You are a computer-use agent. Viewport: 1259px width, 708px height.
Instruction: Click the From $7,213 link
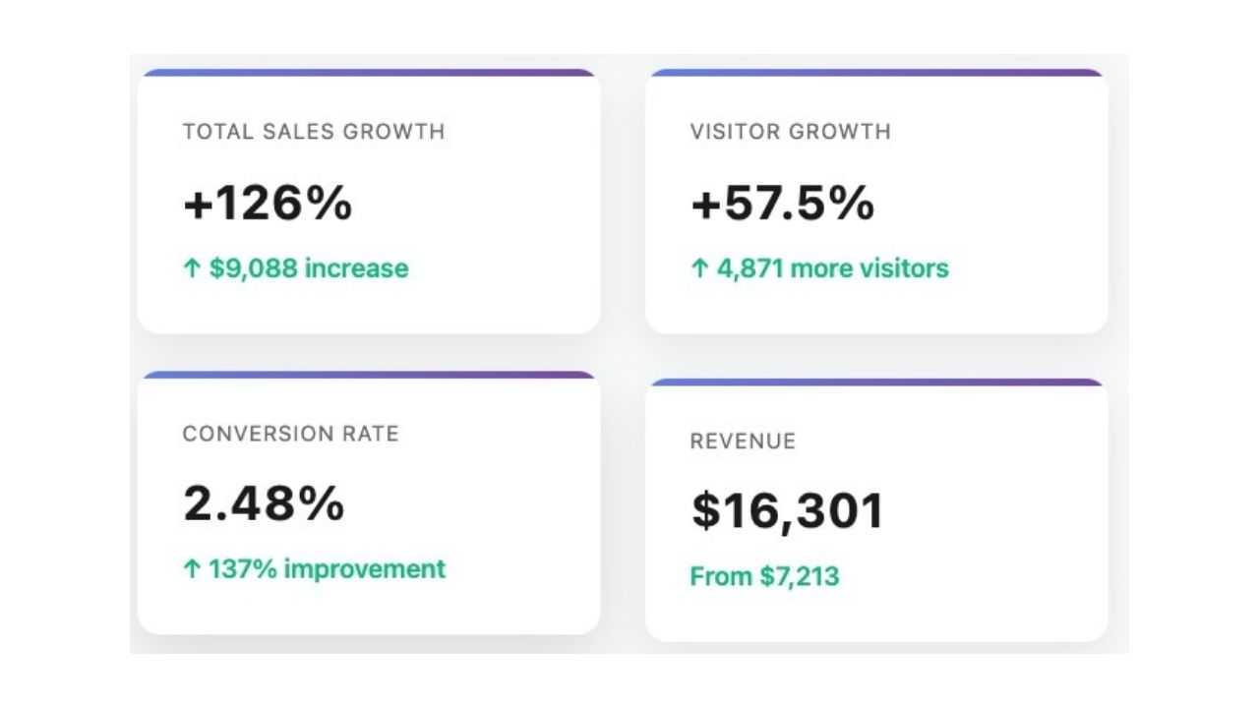(767, 576)
